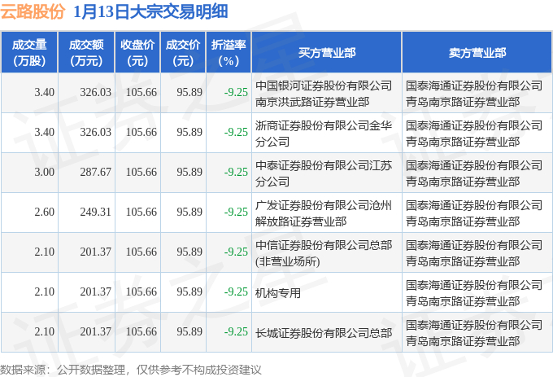The height and width of the screenshot is (377, 553).
Task: Select the 成交量(万股) column header
Action: [29, 53]
